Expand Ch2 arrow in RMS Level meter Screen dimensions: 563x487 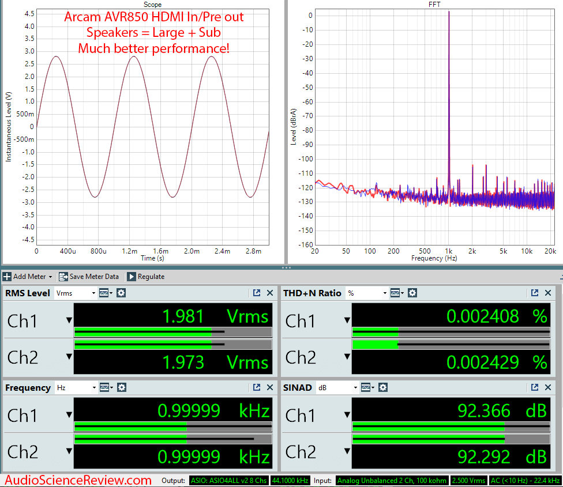tap(69, 357)
